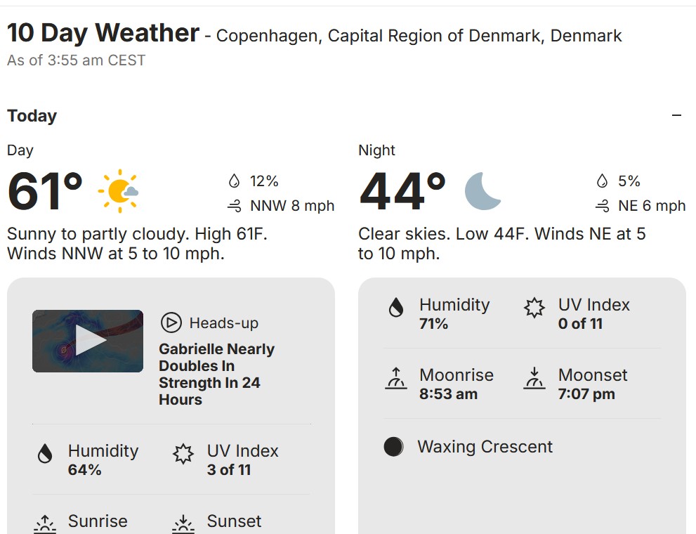Image resolution: width=696 pixels, height=534 pixels.
Task: Click the night precipitation raindrop icon
Action: tap(602, 181)
